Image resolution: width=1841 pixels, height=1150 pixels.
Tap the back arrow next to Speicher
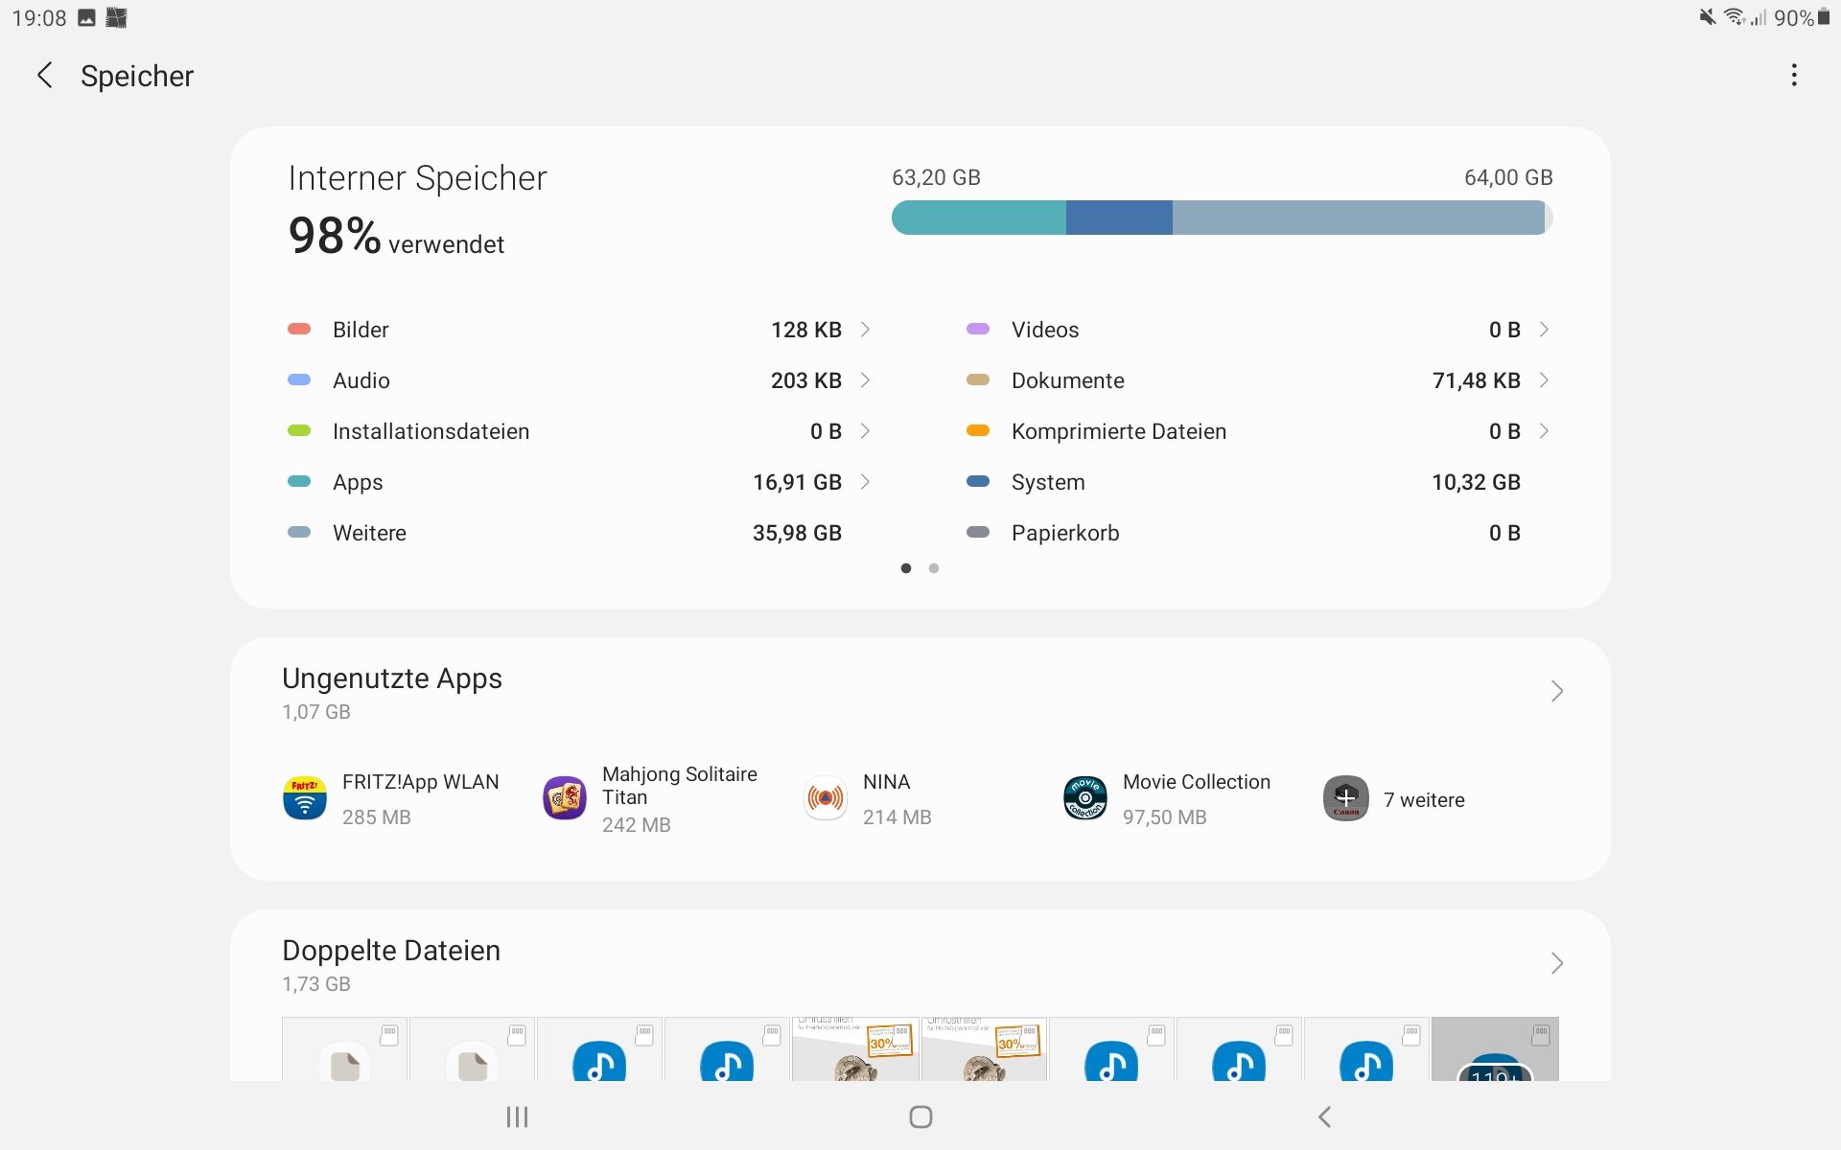tap(44, 76)
